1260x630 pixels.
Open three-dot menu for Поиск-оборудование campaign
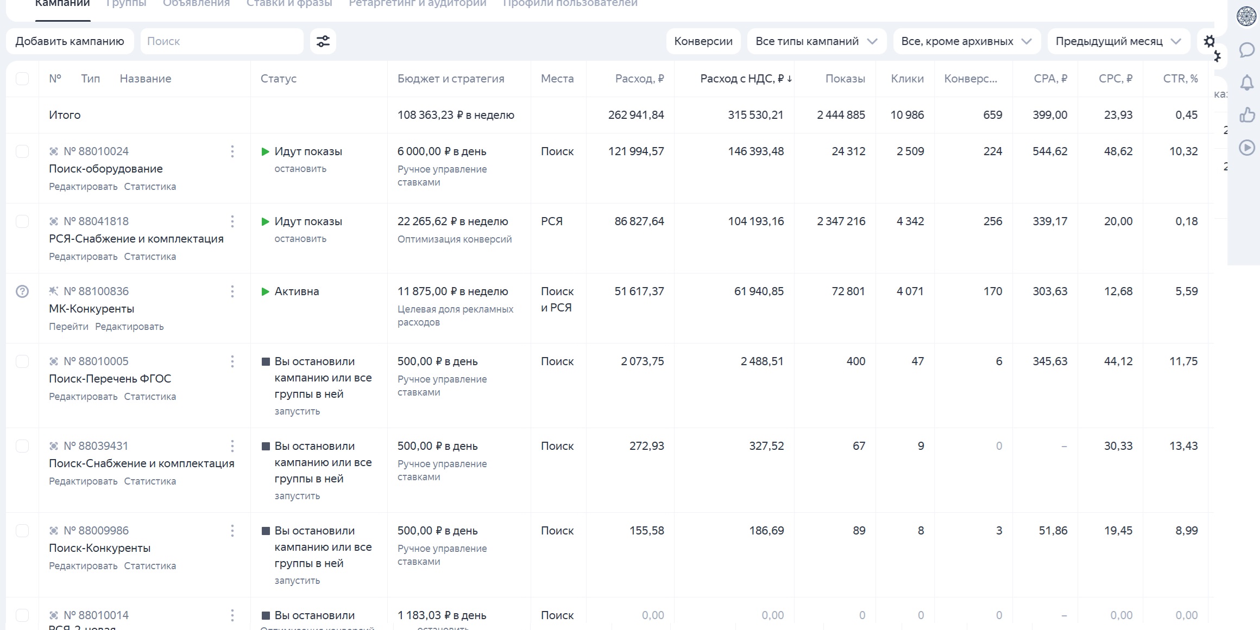pos(232,151)
